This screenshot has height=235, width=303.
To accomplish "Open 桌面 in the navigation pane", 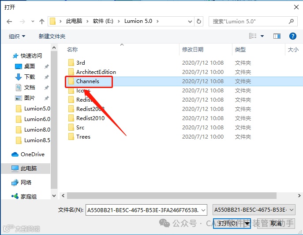I will [x=30, y=66].
